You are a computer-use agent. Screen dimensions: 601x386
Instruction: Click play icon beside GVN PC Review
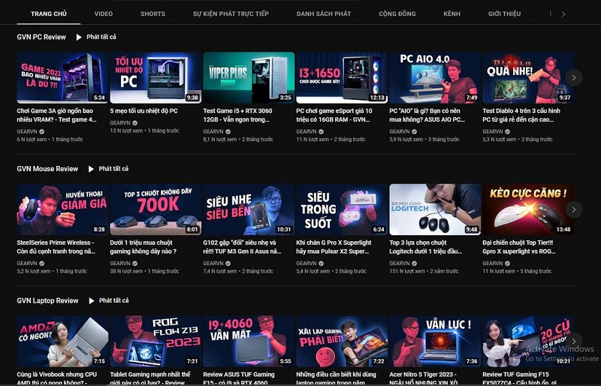tap(79, 38)
